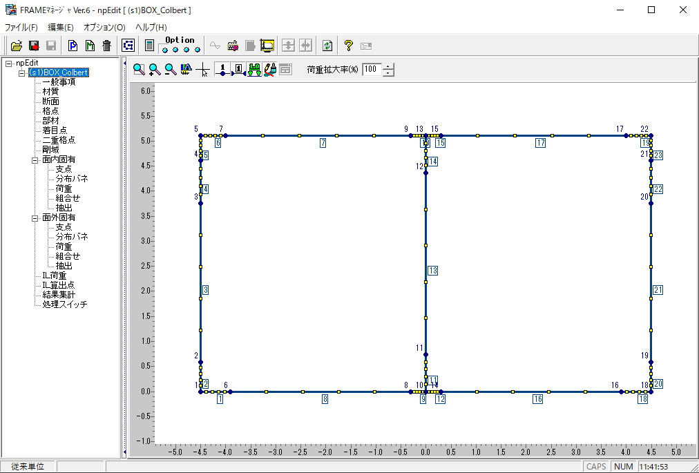
Task: Click the 荷重拡大率 value field showing 100
Action: [x=372, y=69]
